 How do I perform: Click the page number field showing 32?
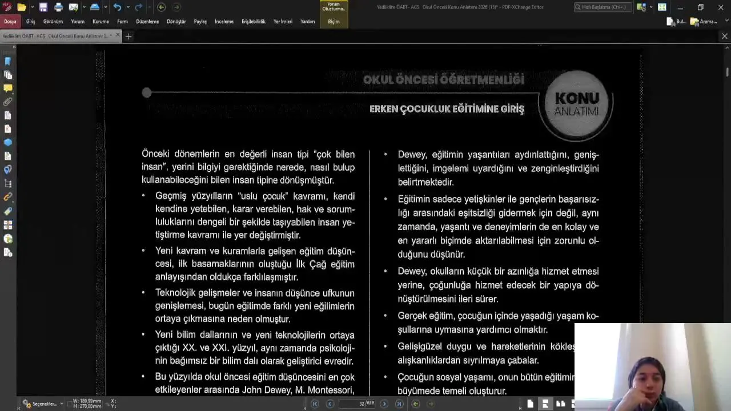[357, 404]
